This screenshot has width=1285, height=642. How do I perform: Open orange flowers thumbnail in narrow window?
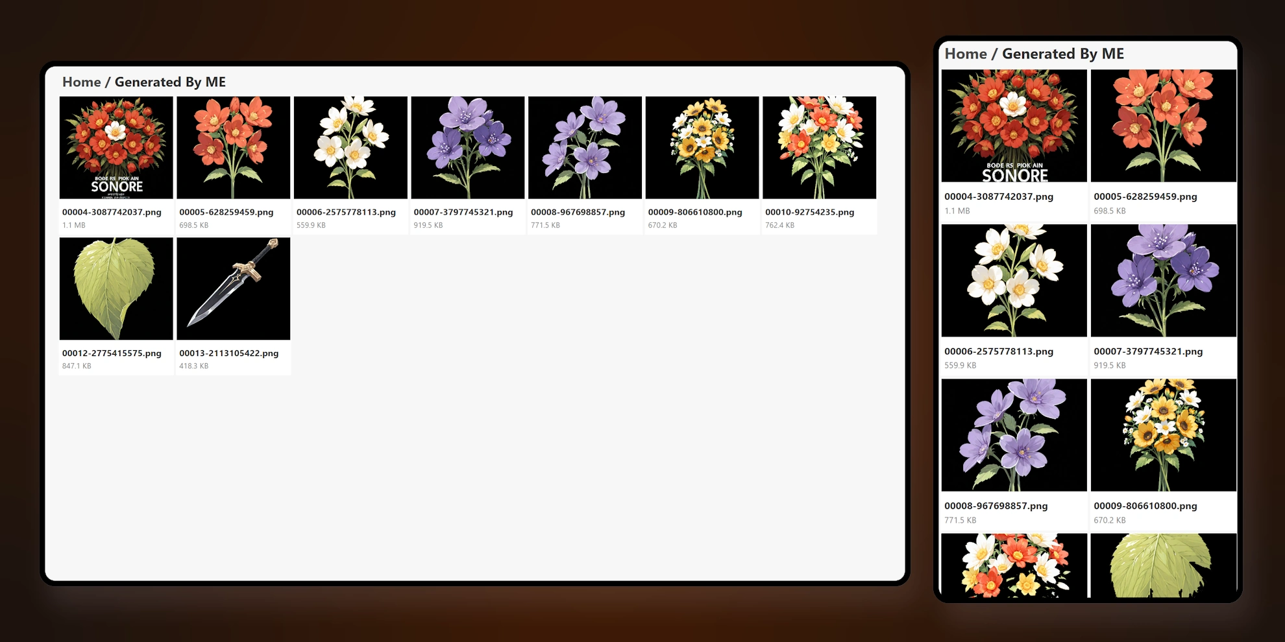tap(1164, 126)
